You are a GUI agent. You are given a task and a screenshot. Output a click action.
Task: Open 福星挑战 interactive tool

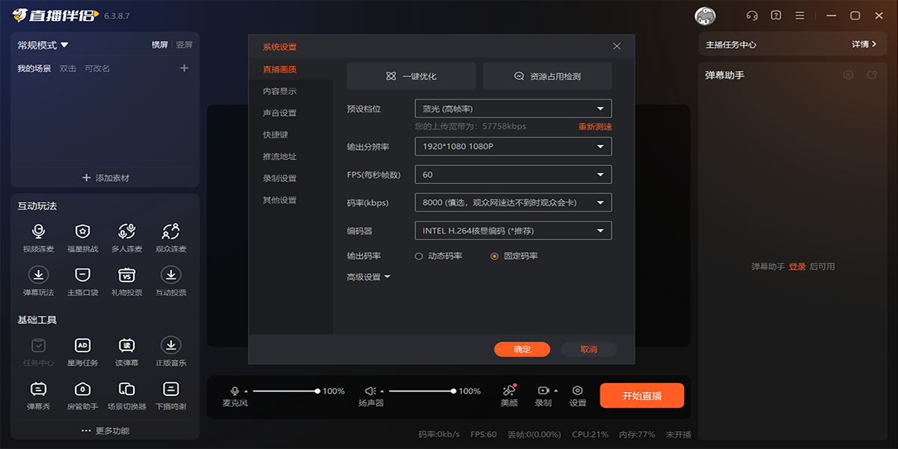coord(82,232)
